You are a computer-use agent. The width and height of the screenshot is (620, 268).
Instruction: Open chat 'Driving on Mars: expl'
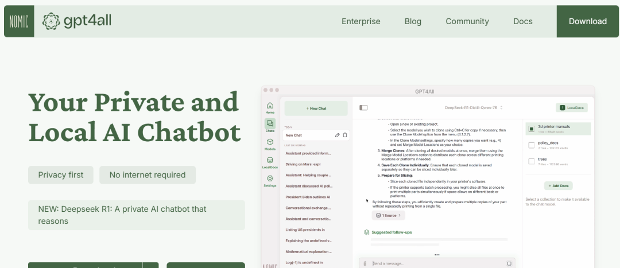click(303, 164)
